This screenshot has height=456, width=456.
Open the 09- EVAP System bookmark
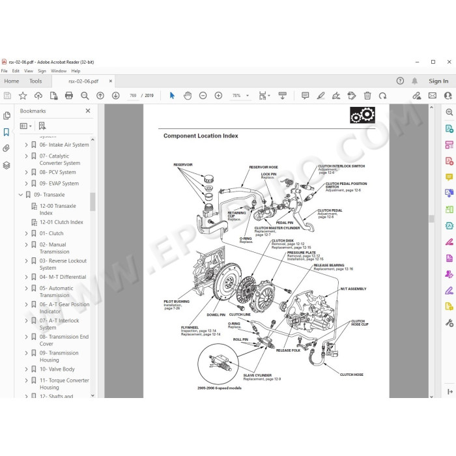click(59, 184)
